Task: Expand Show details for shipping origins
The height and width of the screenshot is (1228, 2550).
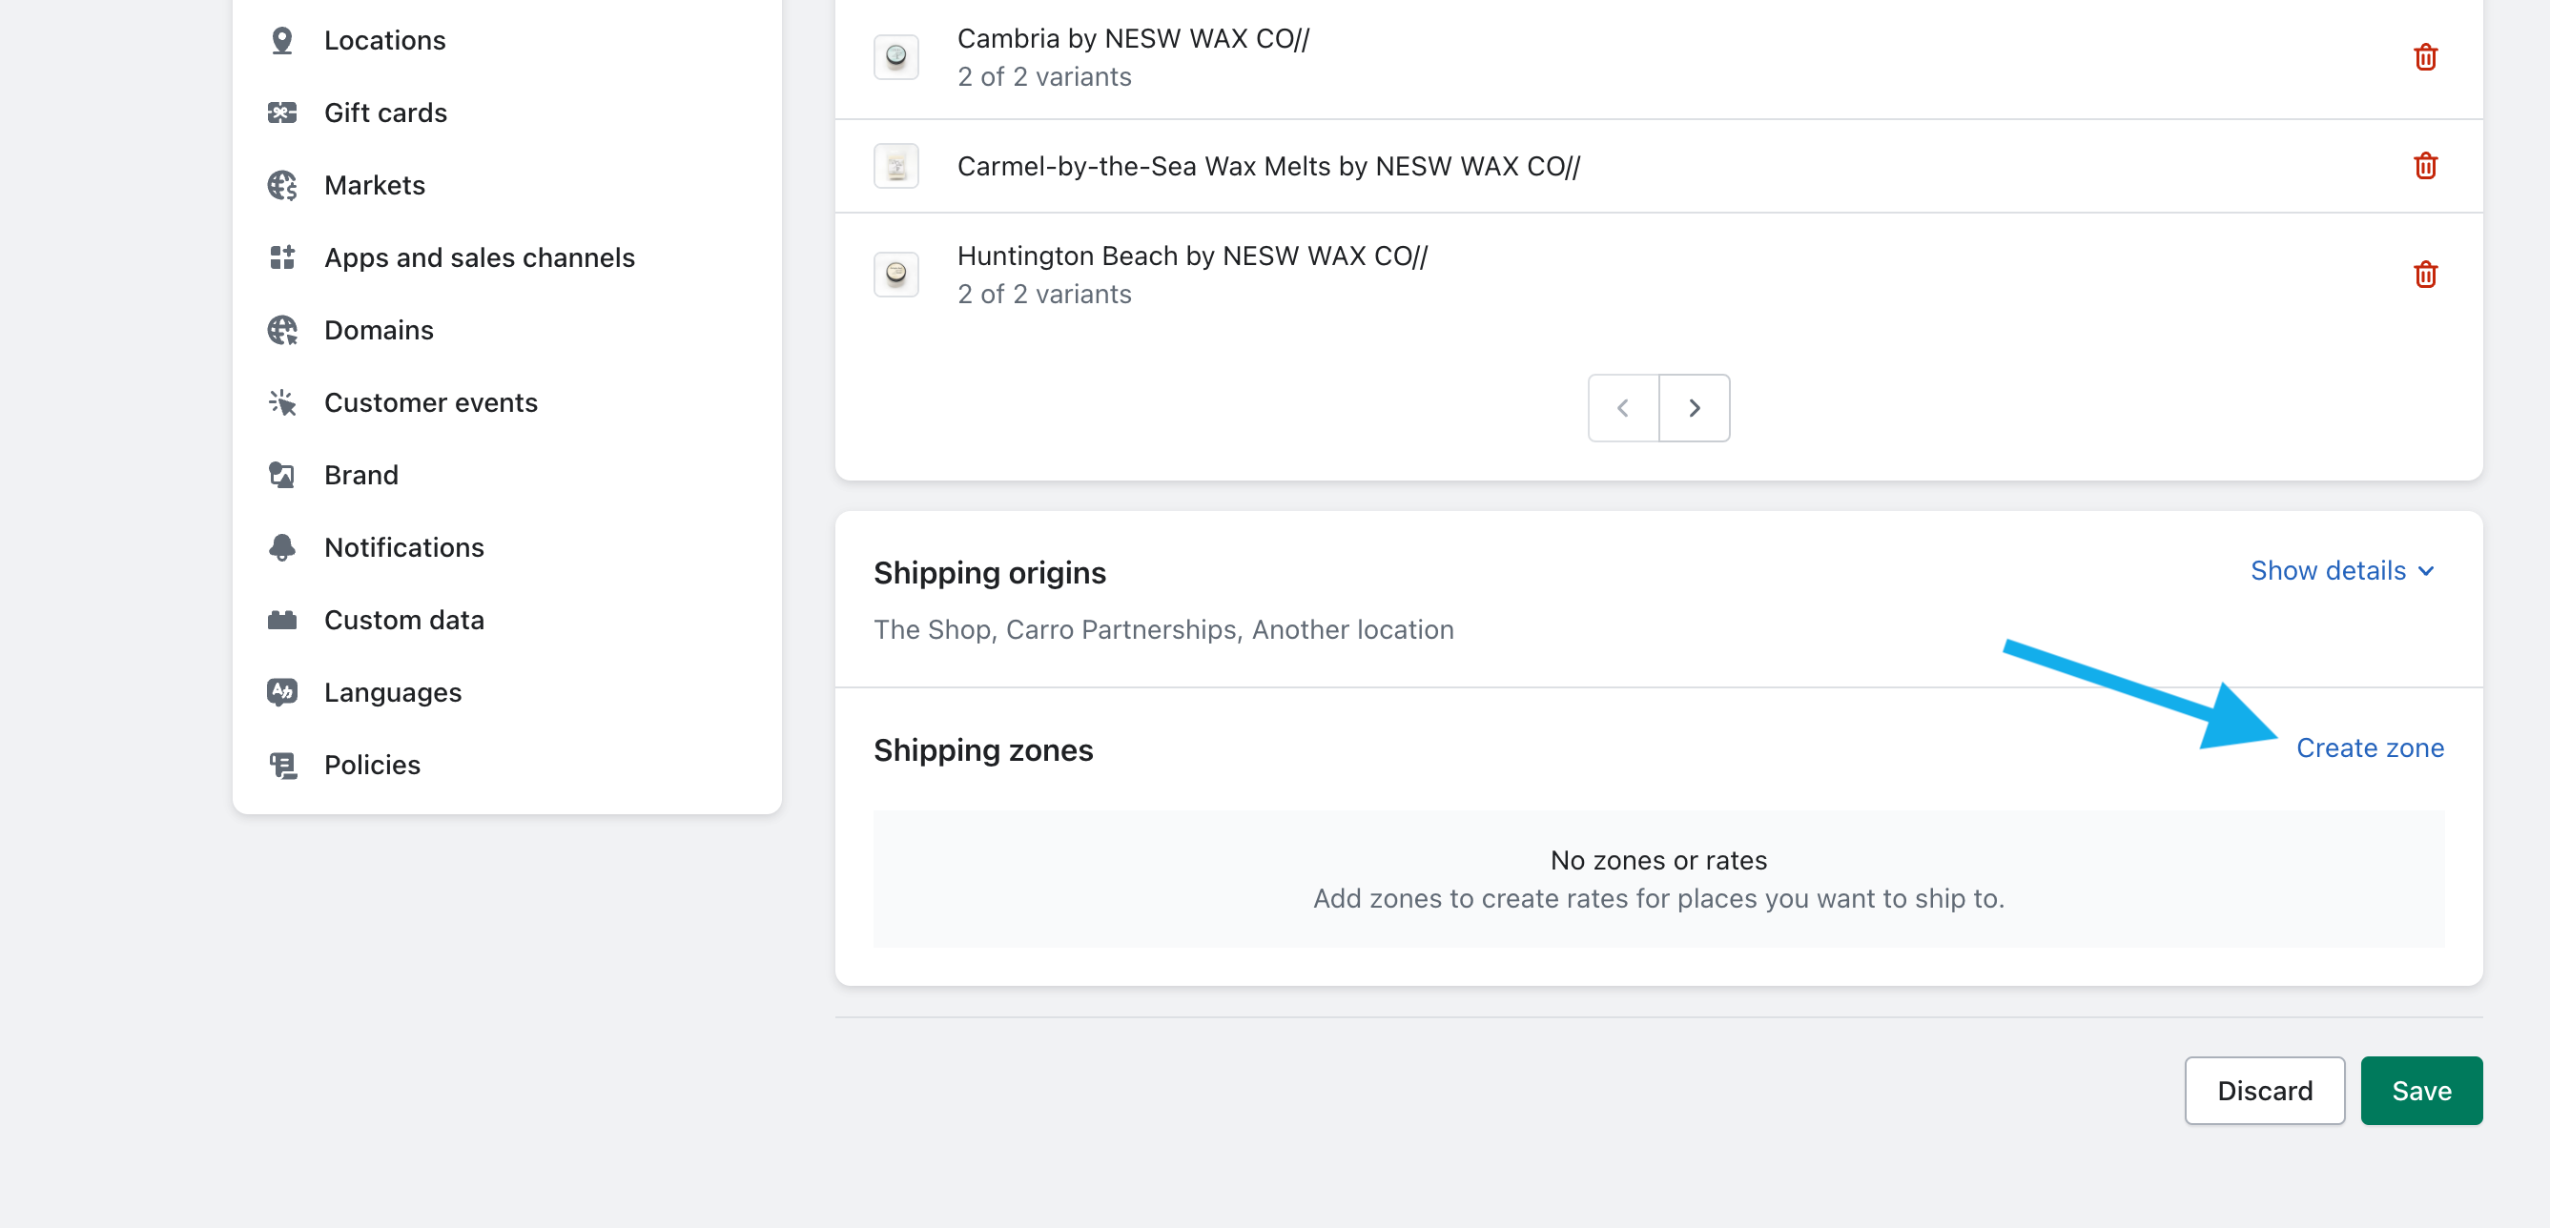Action: tap(2341, 570)
